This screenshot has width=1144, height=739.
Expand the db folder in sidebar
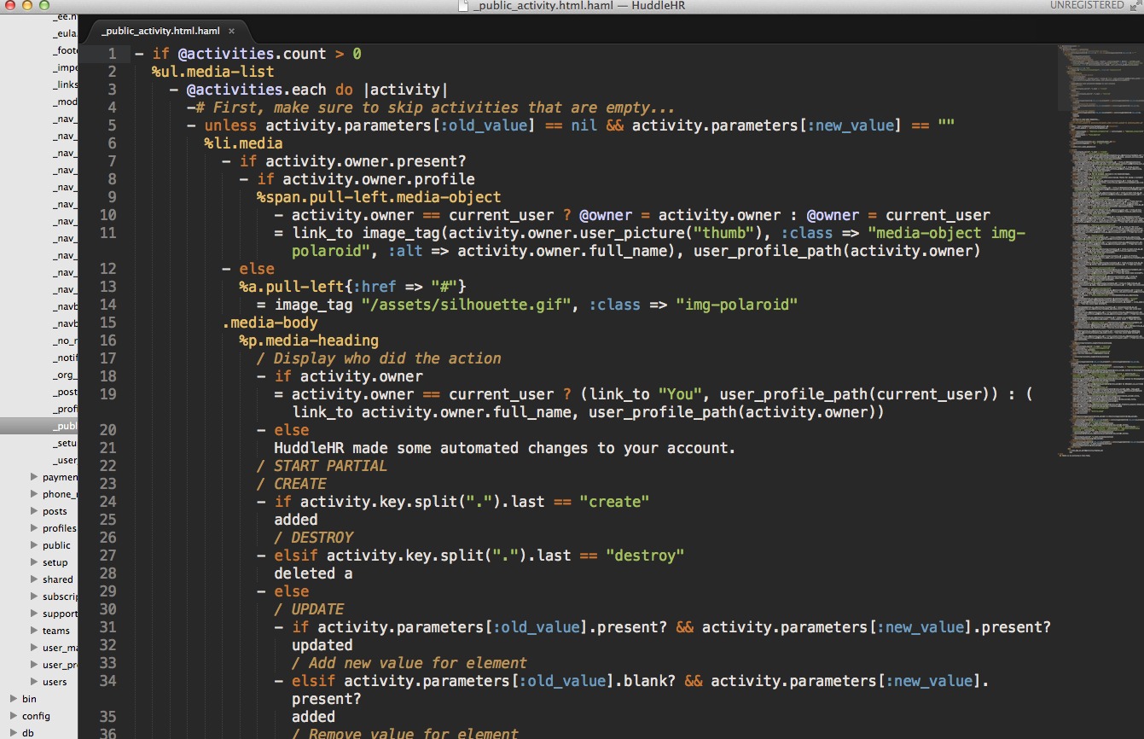pyautogui.click(x=14, y=732)
